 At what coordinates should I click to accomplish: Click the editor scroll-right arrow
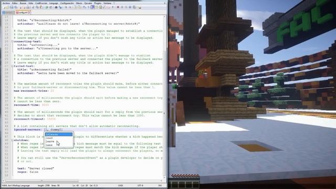tap(161, 181)
